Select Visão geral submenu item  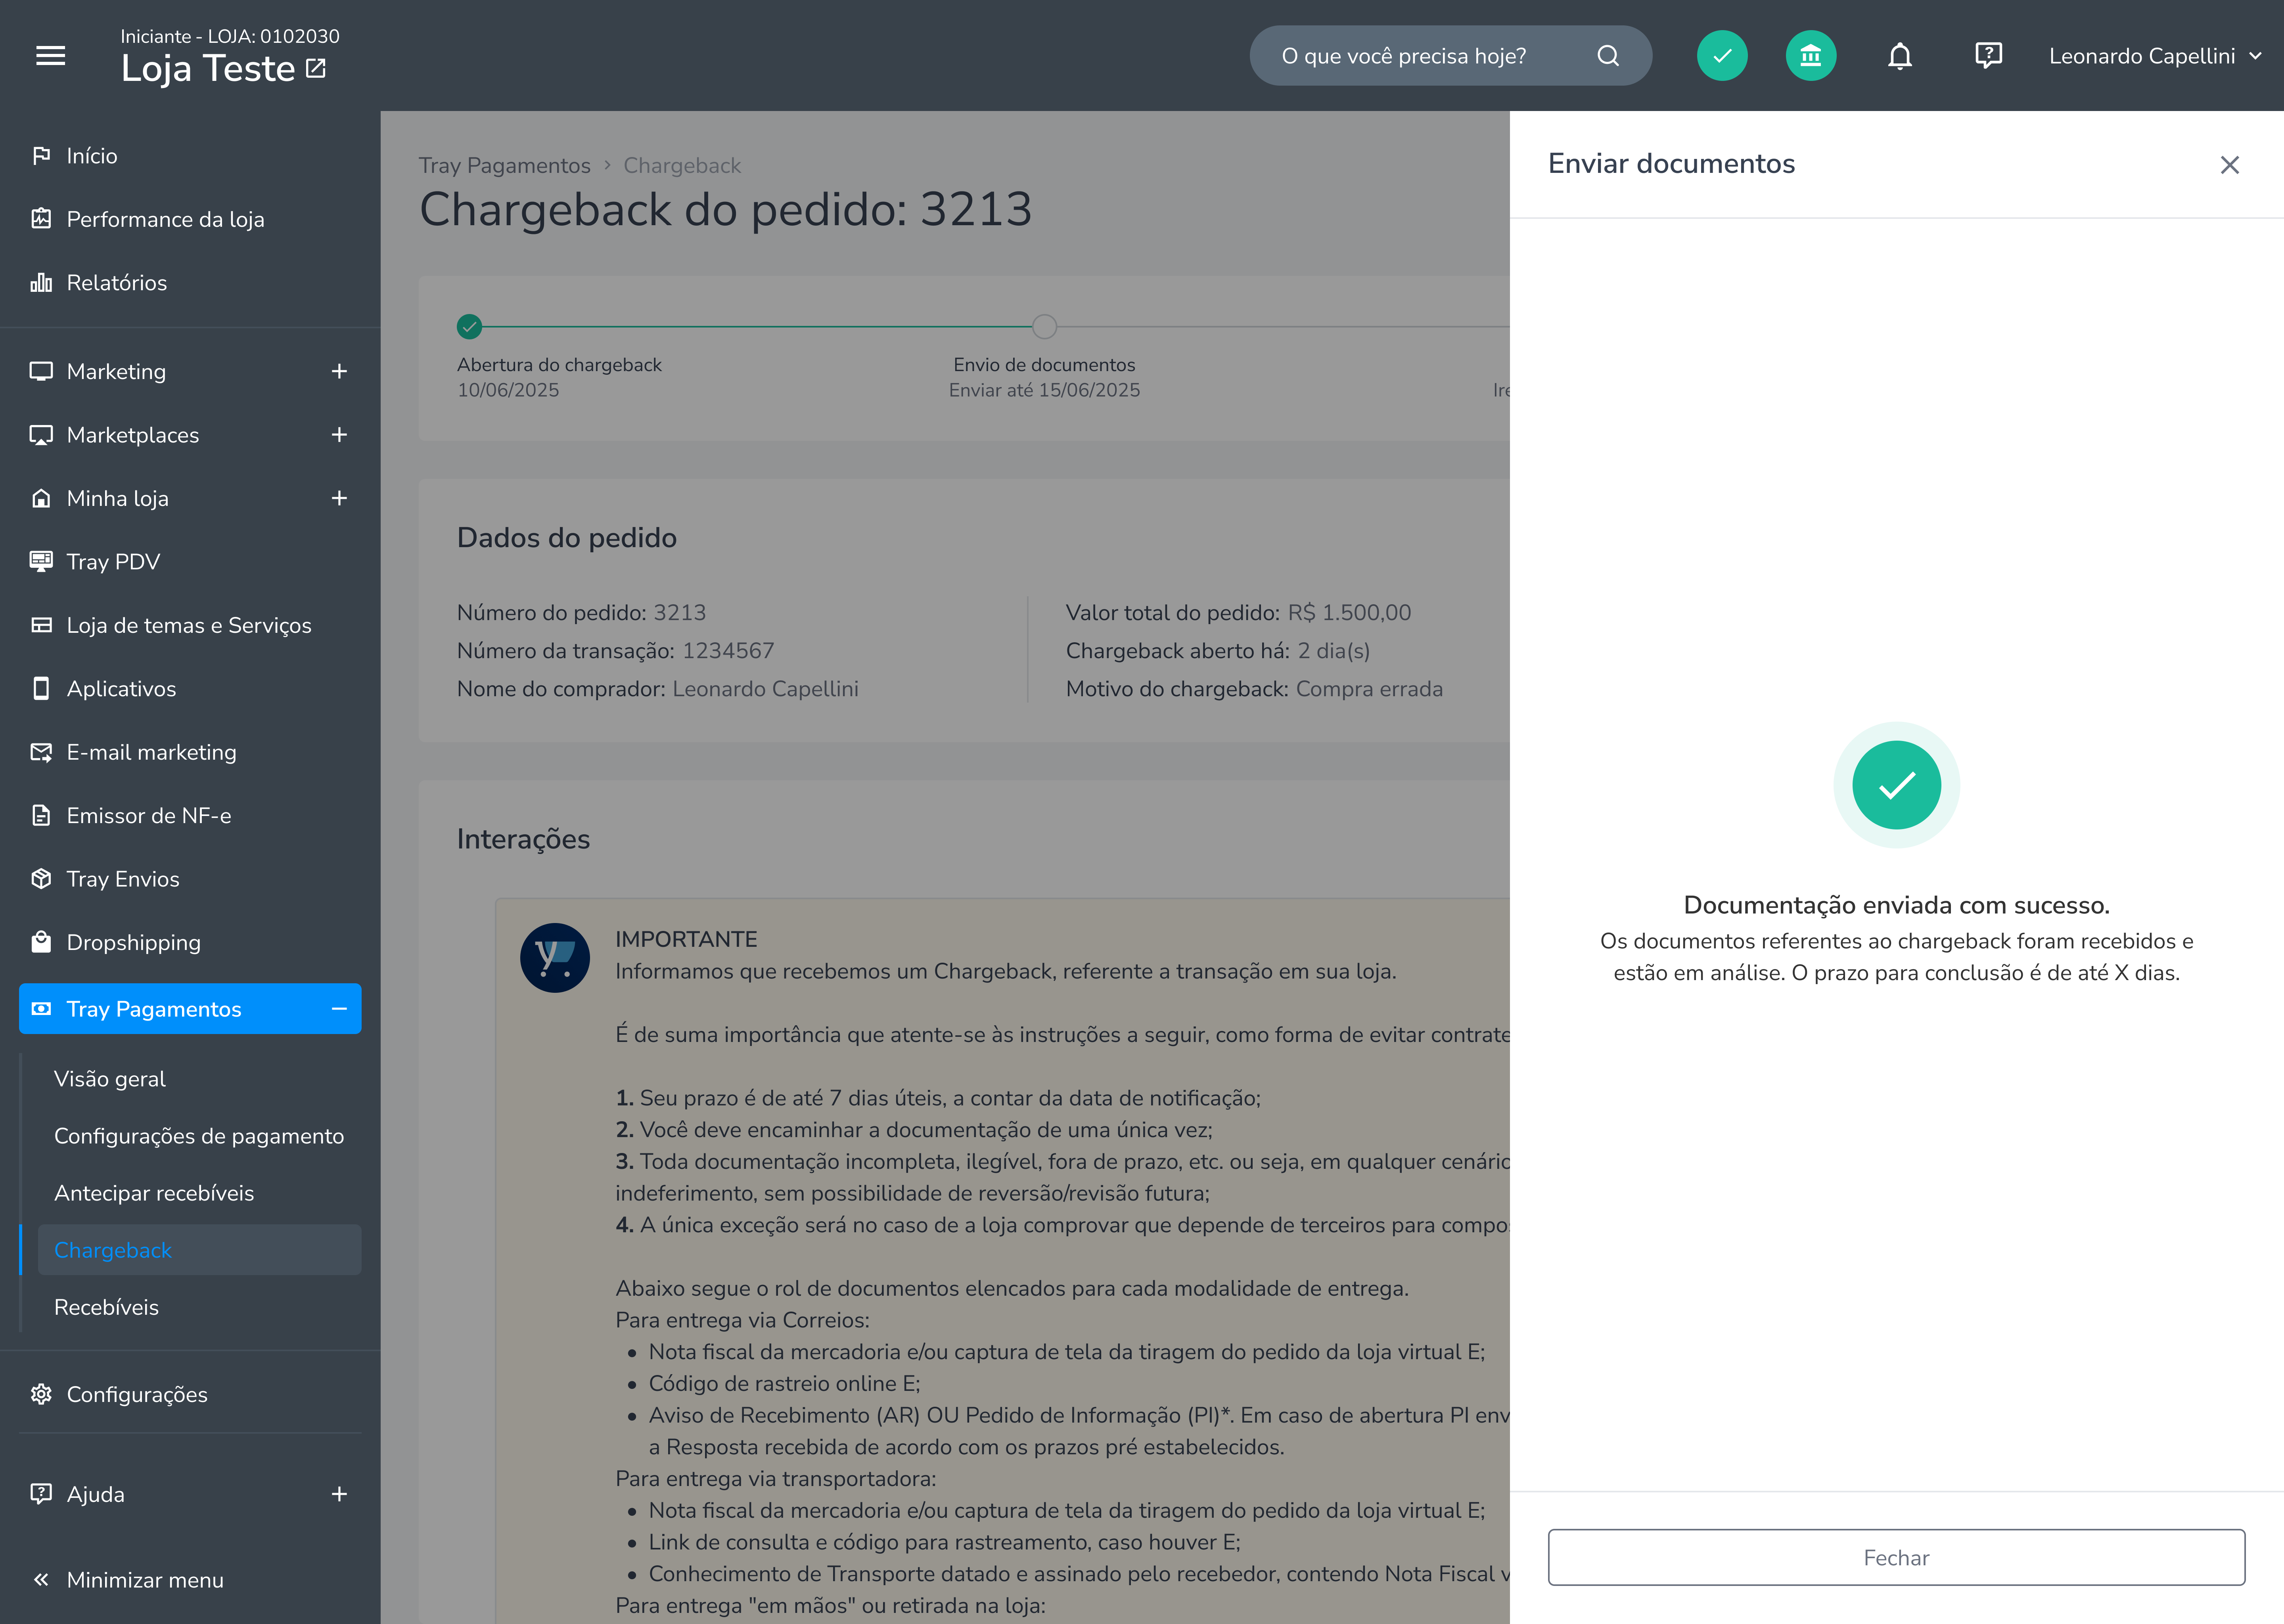tap(110, 1079)
